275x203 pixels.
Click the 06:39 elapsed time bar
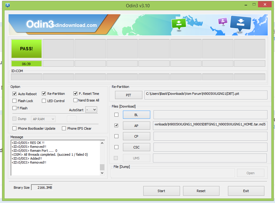(x=26, y=64)
